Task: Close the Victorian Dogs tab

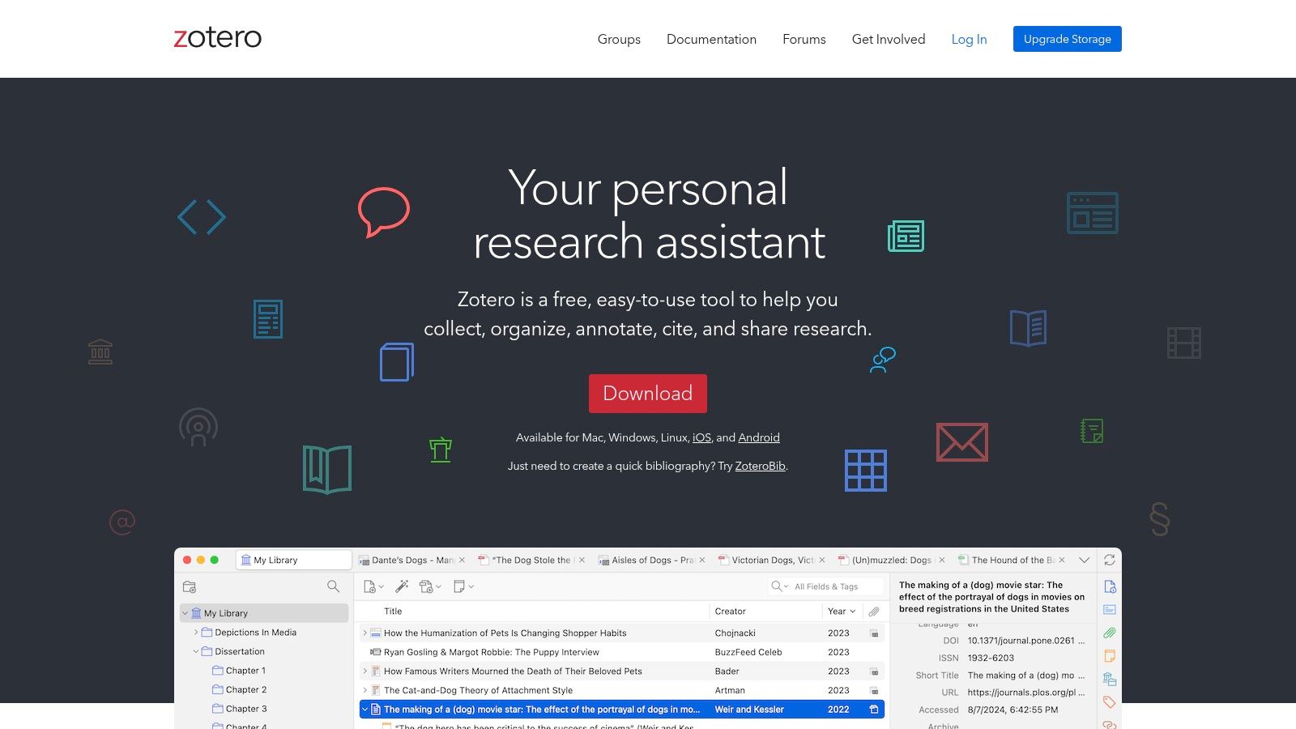Action: coord(822,560)
